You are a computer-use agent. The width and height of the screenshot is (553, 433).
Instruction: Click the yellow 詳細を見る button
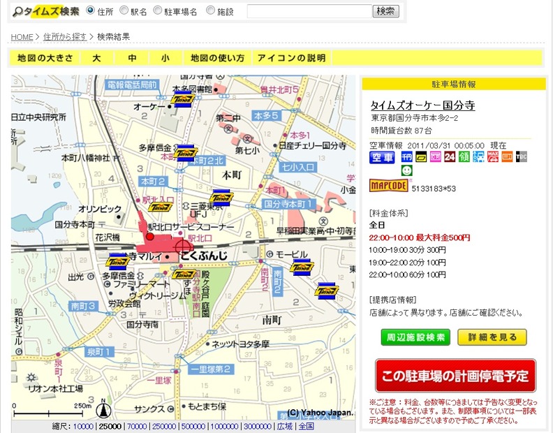click(492, 337)
